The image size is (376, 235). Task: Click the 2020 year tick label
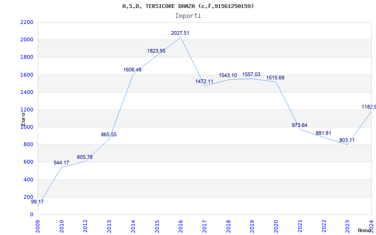point(276,227)
